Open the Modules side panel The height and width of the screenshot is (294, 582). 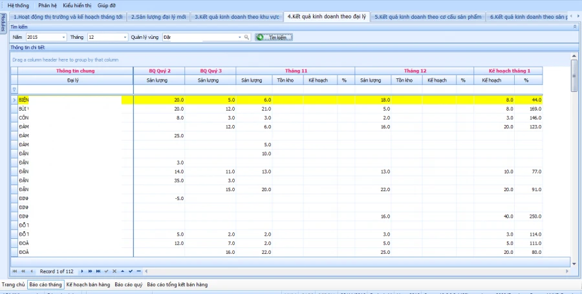(3, 23)
